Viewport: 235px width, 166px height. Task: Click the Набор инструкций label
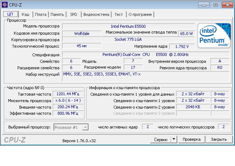[x=43, y=74]
